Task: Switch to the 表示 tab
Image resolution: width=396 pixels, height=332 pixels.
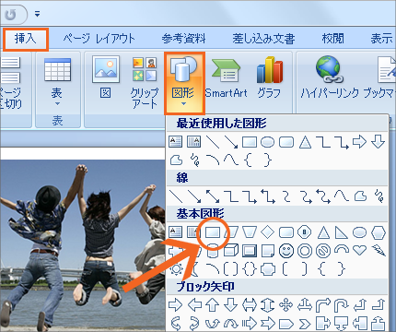Action: [381, 39]
